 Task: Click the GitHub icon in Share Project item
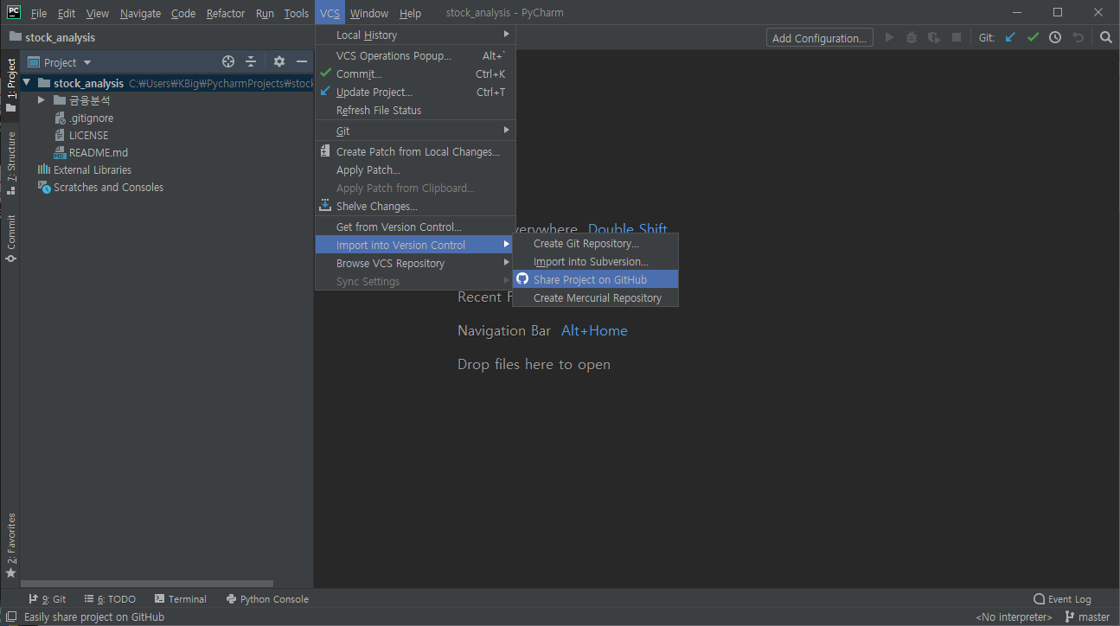pyautogui.click(x=522, y=278)
